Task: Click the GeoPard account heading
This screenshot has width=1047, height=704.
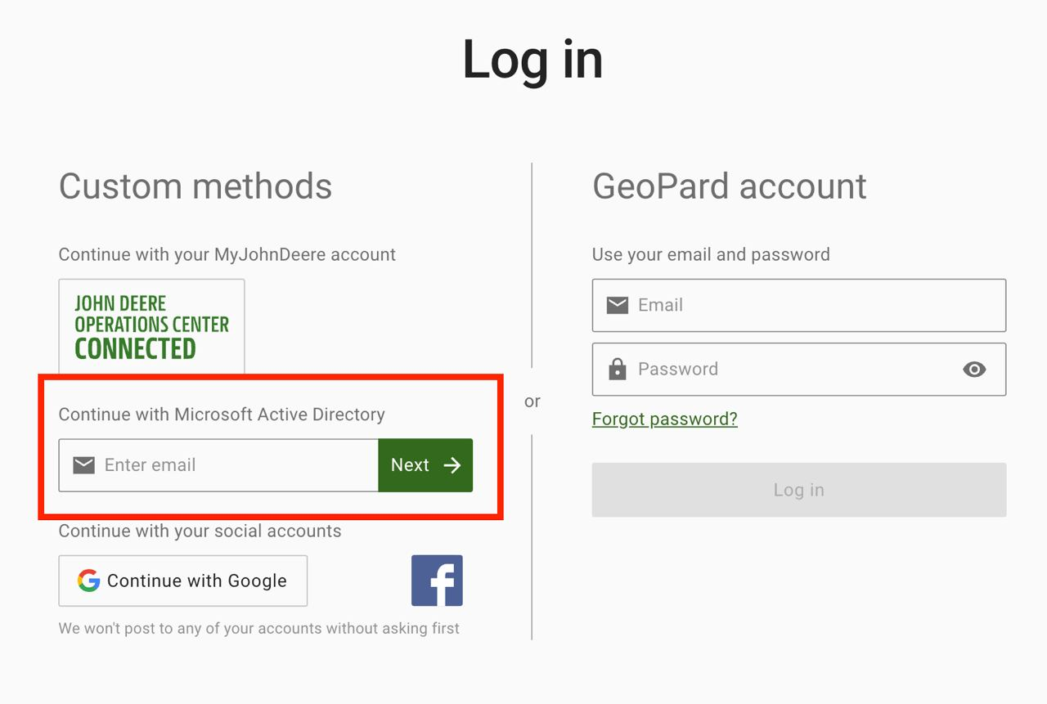Action: (x=729, y=186)
